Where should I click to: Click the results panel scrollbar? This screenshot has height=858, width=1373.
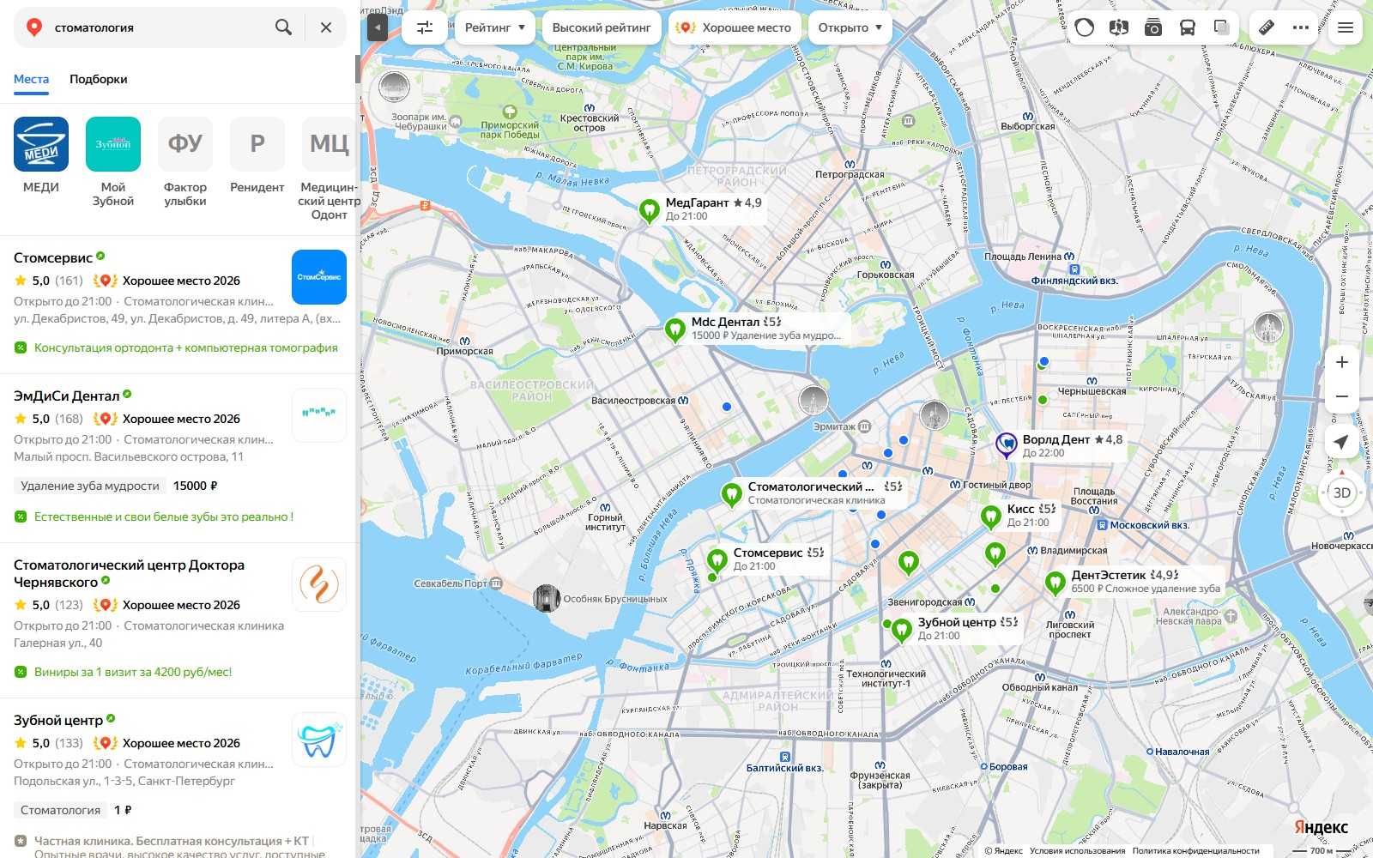click(x=358, y=69)
